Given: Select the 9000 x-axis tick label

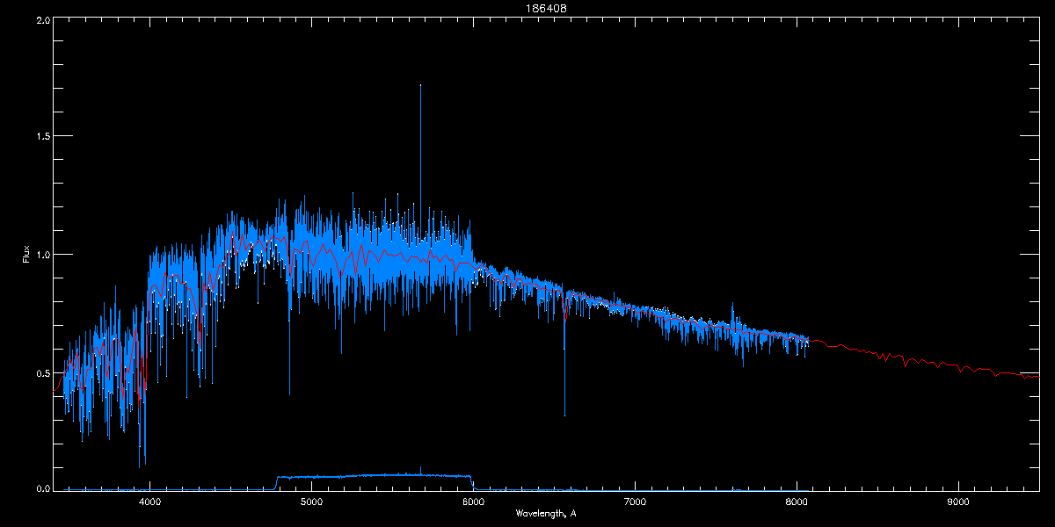Looking at the screenshot, I should [x=958, y=502].
